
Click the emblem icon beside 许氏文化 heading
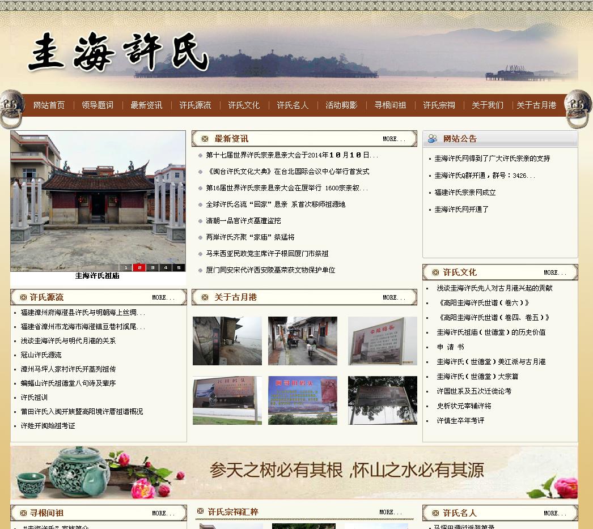435,272
